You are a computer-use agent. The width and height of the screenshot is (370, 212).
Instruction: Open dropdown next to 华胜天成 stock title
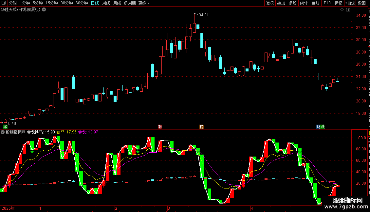click(44, 10)
